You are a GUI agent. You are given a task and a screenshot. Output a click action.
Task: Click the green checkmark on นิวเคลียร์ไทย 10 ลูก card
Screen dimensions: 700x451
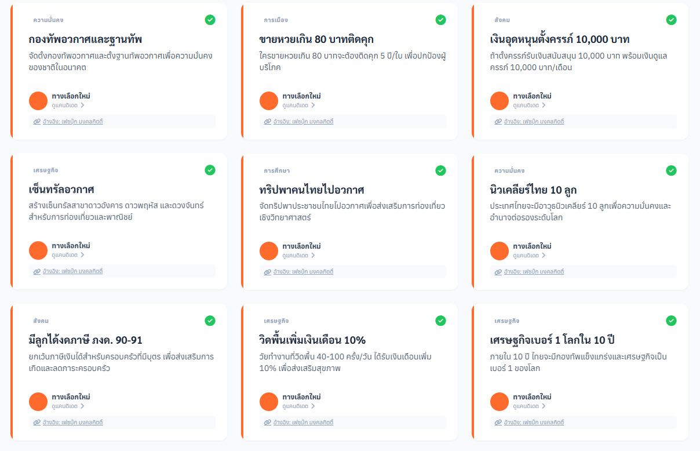click(x=671, y=170)
